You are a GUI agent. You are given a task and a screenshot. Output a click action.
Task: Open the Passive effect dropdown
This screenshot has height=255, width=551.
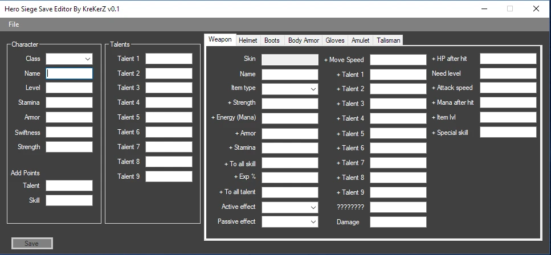pyautogui.click(x=290, y=221)
